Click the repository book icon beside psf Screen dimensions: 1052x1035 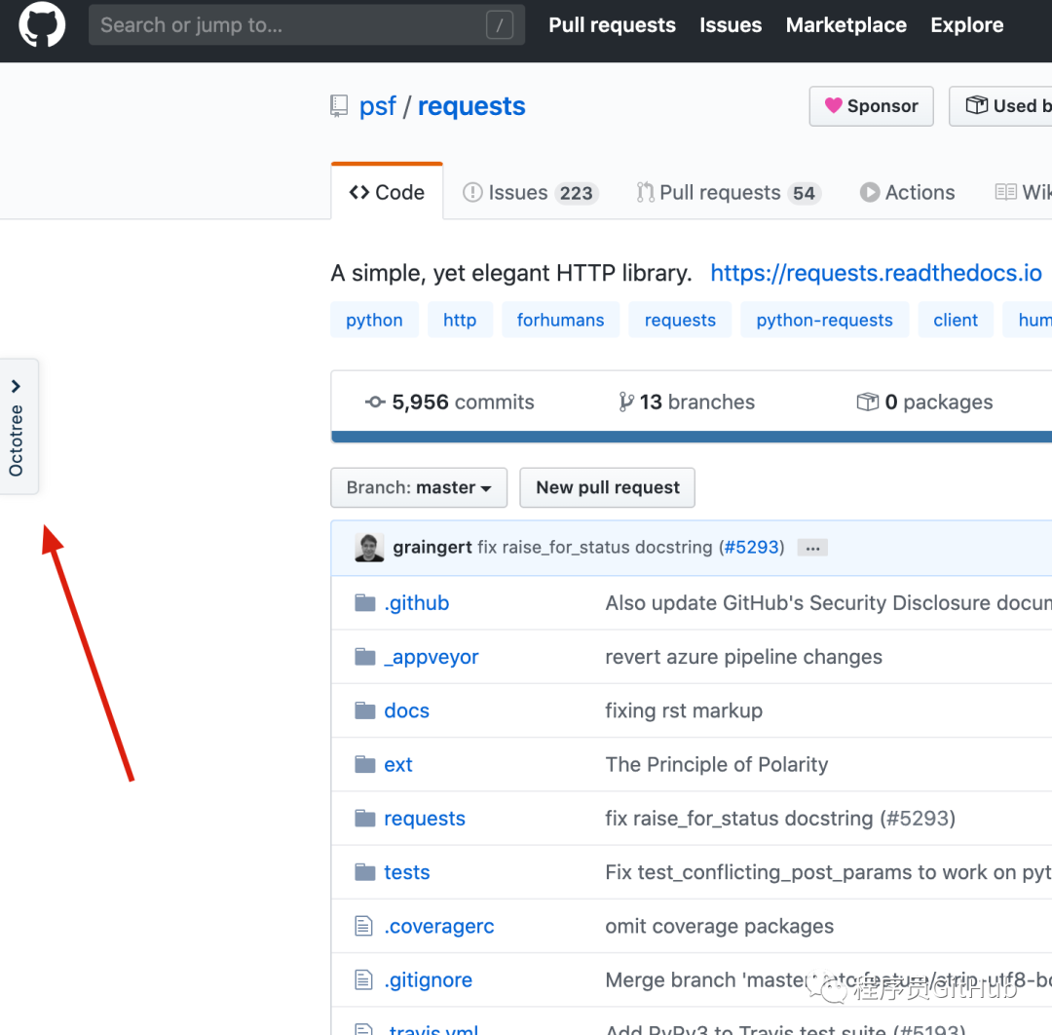click(340, 106)
